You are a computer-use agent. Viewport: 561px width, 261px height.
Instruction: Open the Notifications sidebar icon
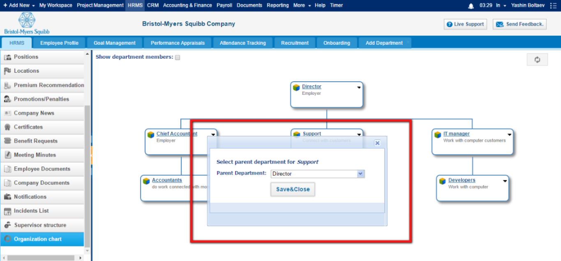(x=7, y=197)
